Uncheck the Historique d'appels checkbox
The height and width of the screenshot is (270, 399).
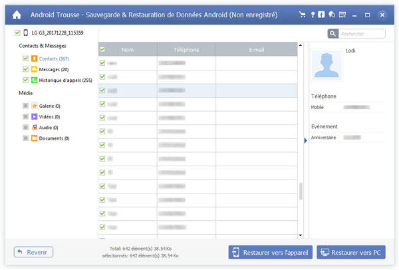(25, 80)
